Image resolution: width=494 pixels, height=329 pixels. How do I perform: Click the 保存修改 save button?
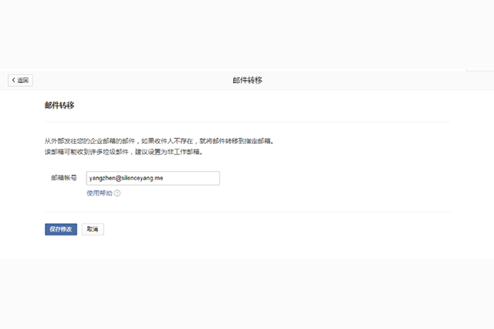click(61, 229)
